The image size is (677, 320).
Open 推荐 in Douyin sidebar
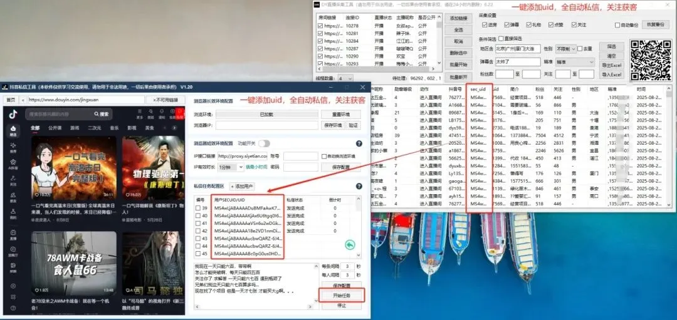(13, 147)
